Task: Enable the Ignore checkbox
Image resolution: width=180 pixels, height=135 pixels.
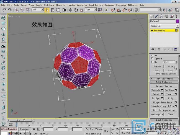Action: tap(153, 58)
